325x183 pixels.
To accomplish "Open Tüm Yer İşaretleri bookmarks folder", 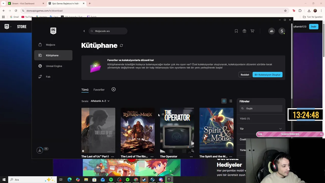I will coord(313,17).
